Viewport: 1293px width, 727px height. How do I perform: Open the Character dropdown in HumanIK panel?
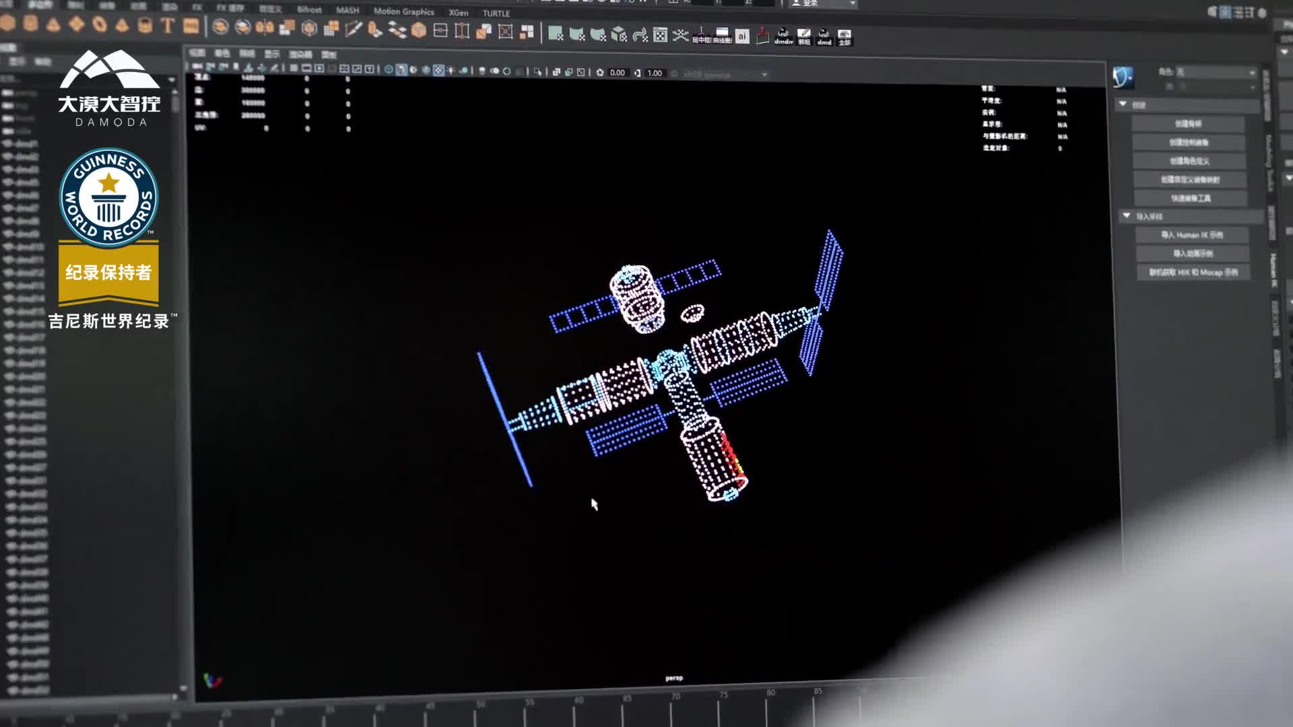coord(1215,72)
